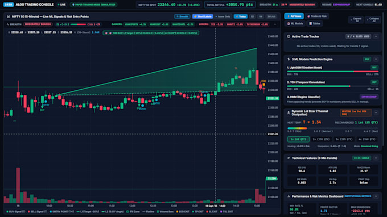Toggle the ENTRY POINT legend entry

click(61, 211)
